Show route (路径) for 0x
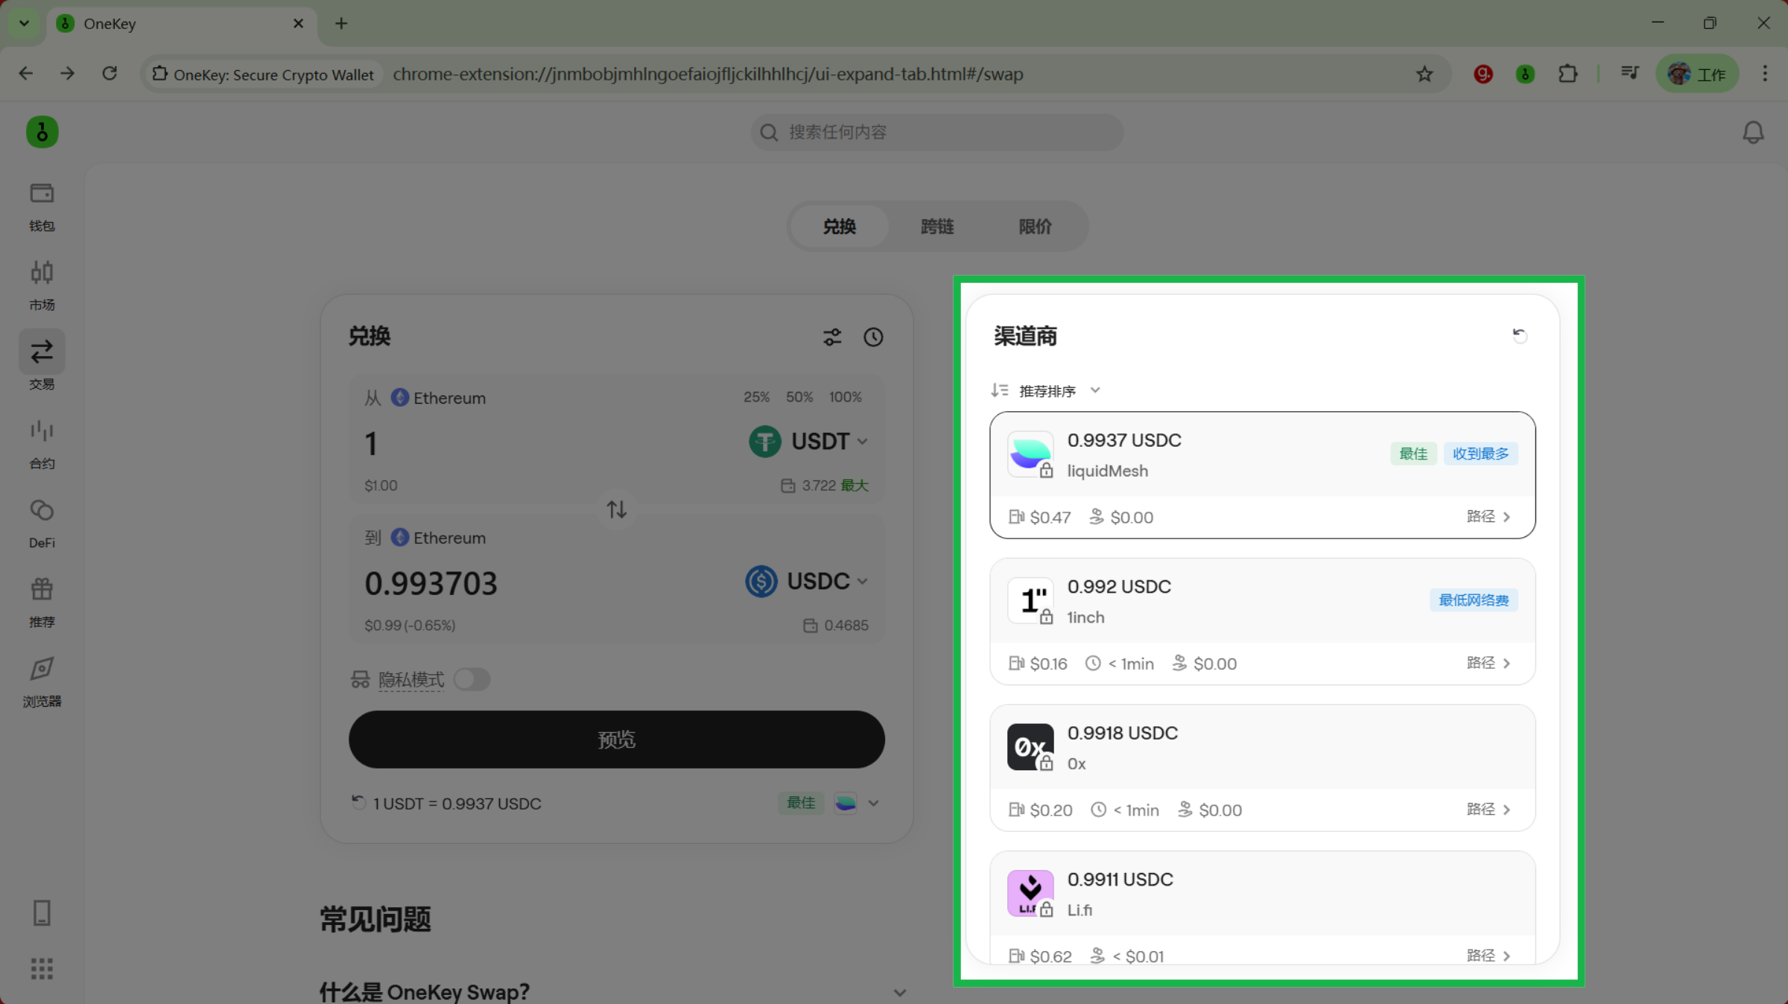Viewport: 1788px width, 1004px height. [x=1489, y=809]
